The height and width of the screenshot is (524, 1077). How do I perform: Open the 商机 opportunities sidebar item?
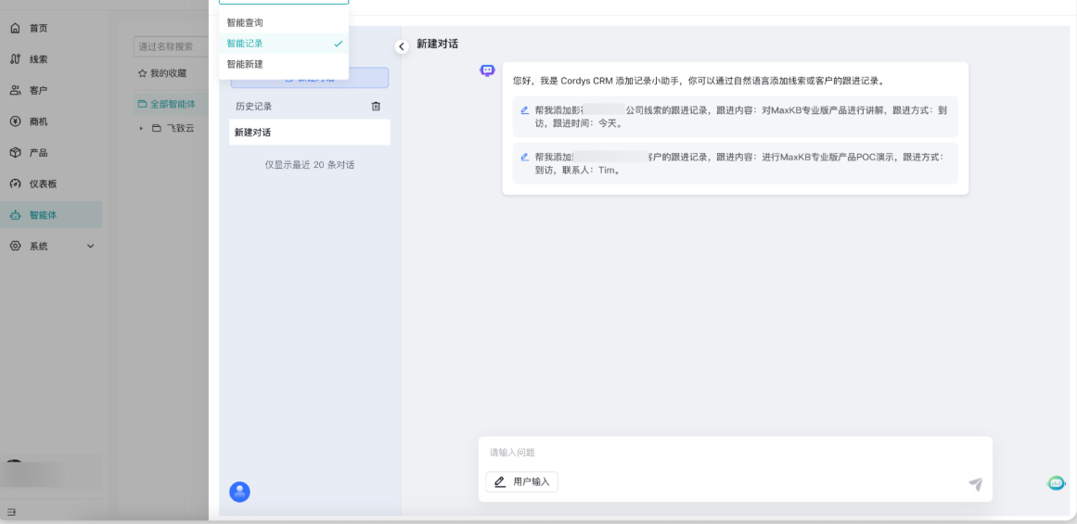[x=51, y=121]
